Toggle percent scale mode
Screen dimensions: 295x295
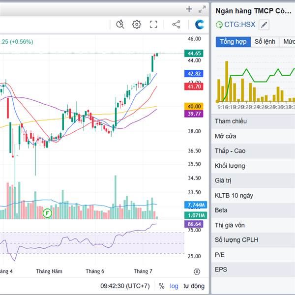coord(161,286)
